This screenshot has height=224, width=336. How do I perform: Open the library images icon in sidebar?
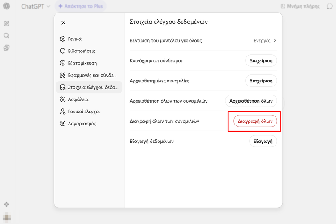pos(7,47)
